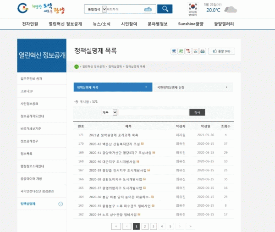Screen dimensions: 275x232
Task: Click the print page icon
Action: tap(203, 51)
